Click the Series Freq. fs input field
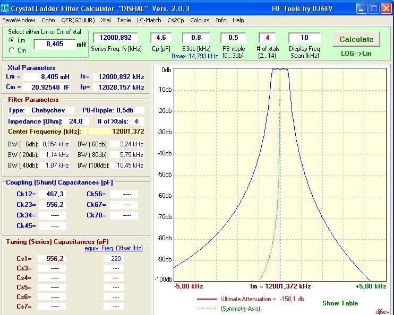 (x=115, y=38)
